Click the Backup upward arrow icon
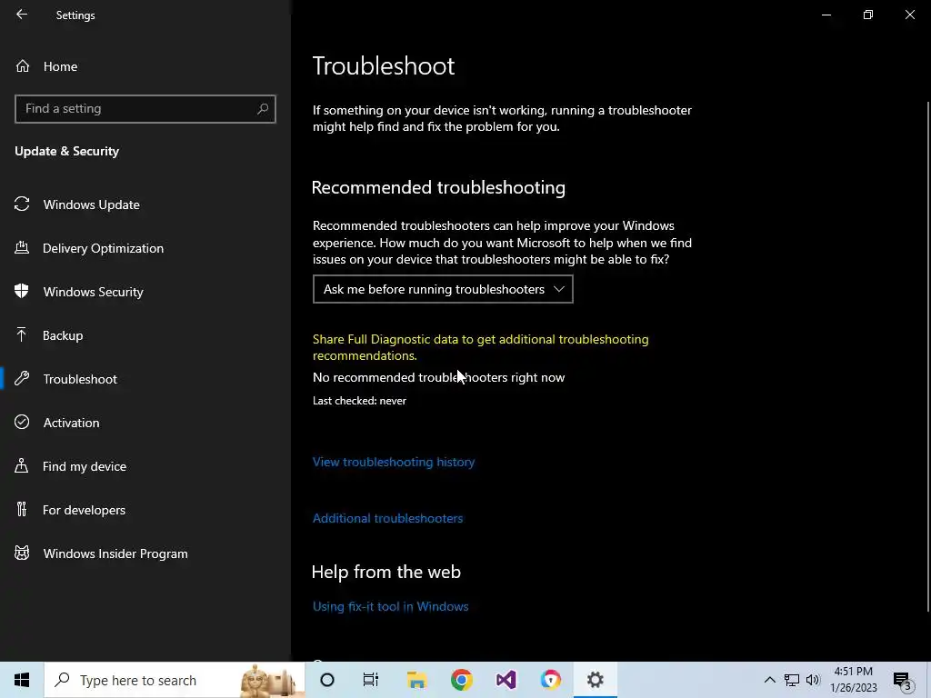Image resolution: width=931 pixels, height=698 pixels. pyautogui.click(x=22, y=334)
